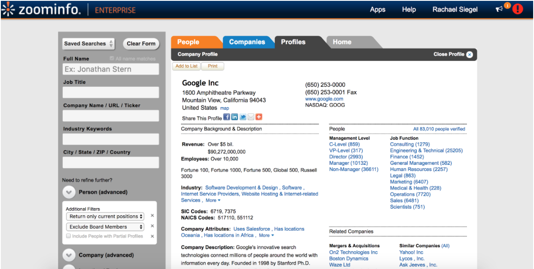Open the map link
This screenshot has width=534, height=269.
(224, 108)
